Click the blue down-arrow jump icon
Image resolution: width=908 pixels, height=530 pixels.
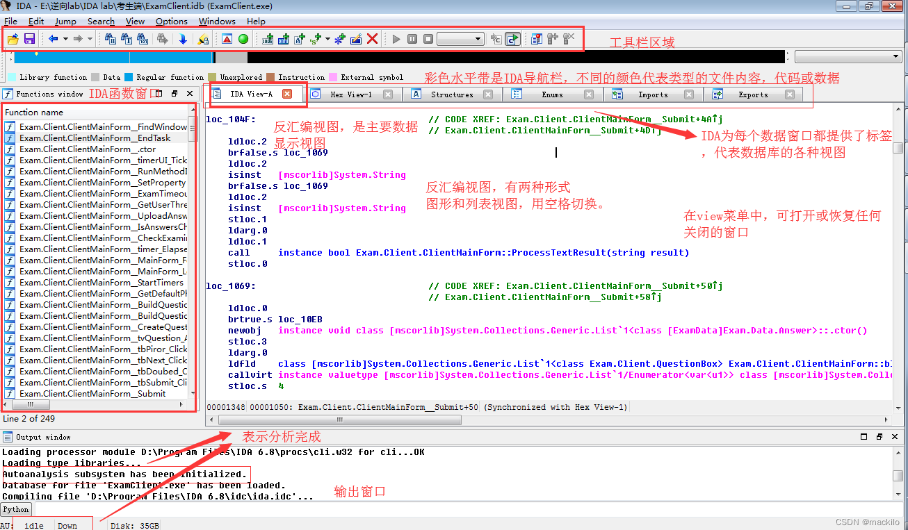183,39
